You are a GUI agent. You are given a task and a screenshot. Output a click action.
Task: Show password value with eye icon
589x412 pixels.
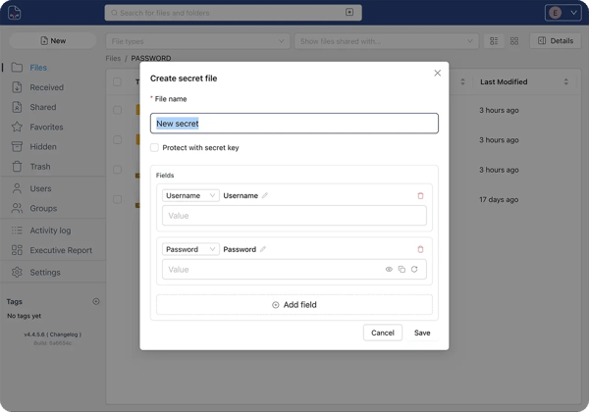pyautogui.click(x=389, y=270)
